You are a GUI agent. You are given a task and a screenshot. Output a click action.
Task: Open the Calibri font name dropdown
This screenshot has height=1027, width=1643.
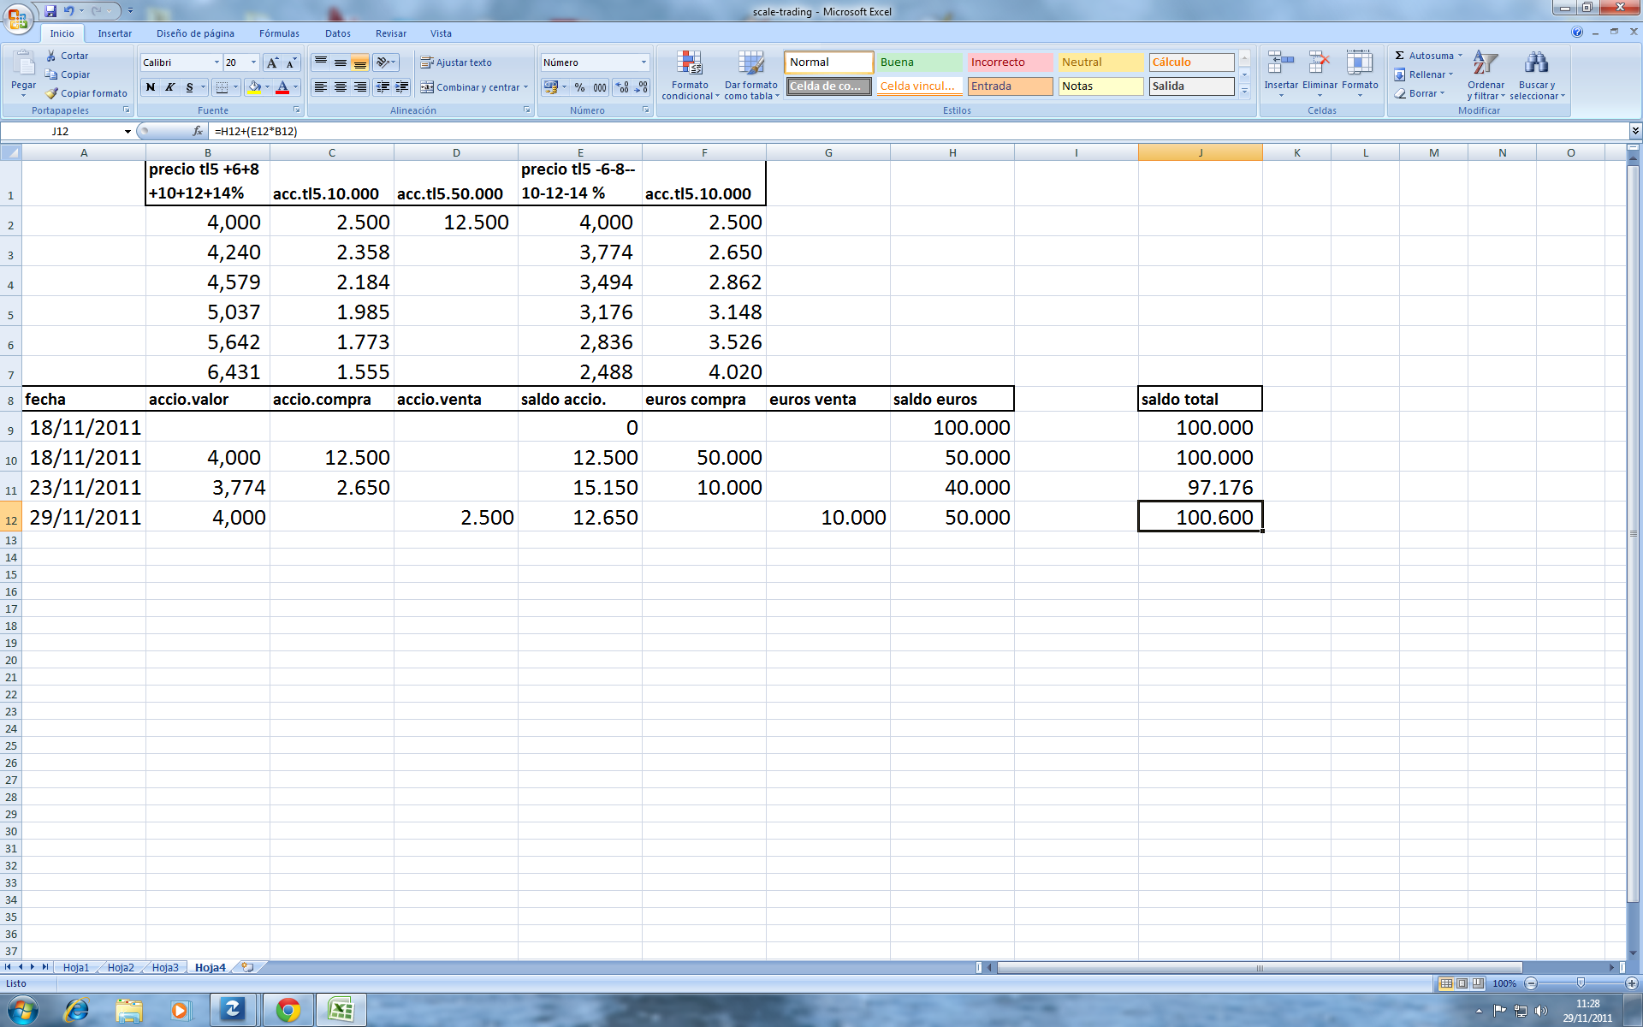(x=216, y=62)
